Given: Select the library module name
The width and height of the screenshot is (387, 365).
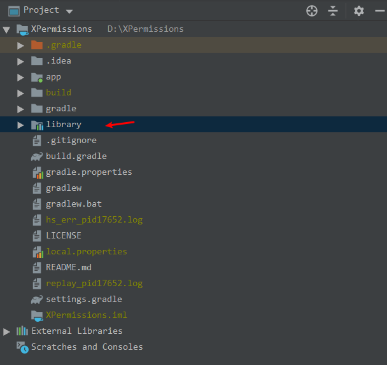Looking at the screenshot, I should [x=64, y=125].
